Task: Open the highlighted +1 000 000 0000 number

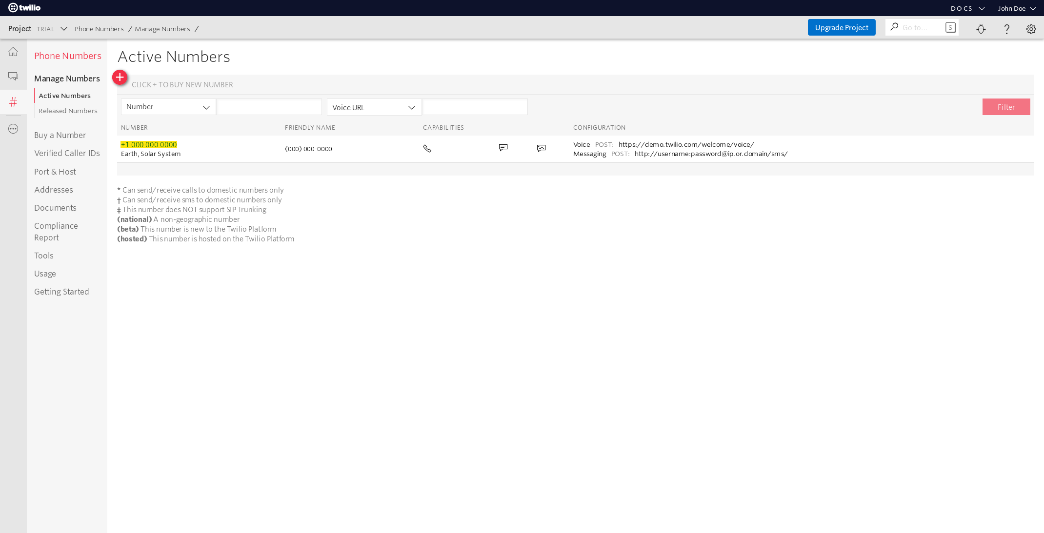Action: pos(149,144)
